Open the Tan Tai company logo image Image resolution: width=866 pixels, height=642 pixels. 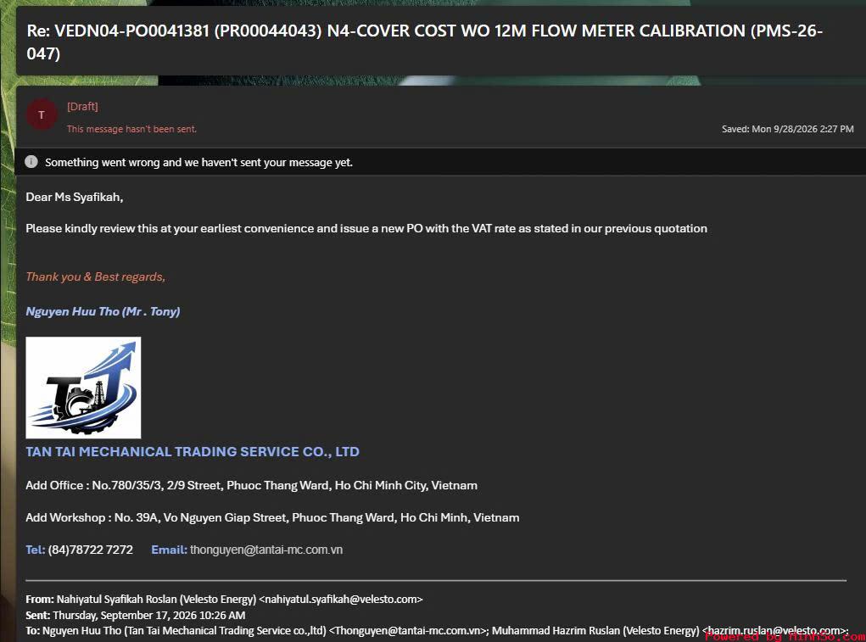[83, 388]
